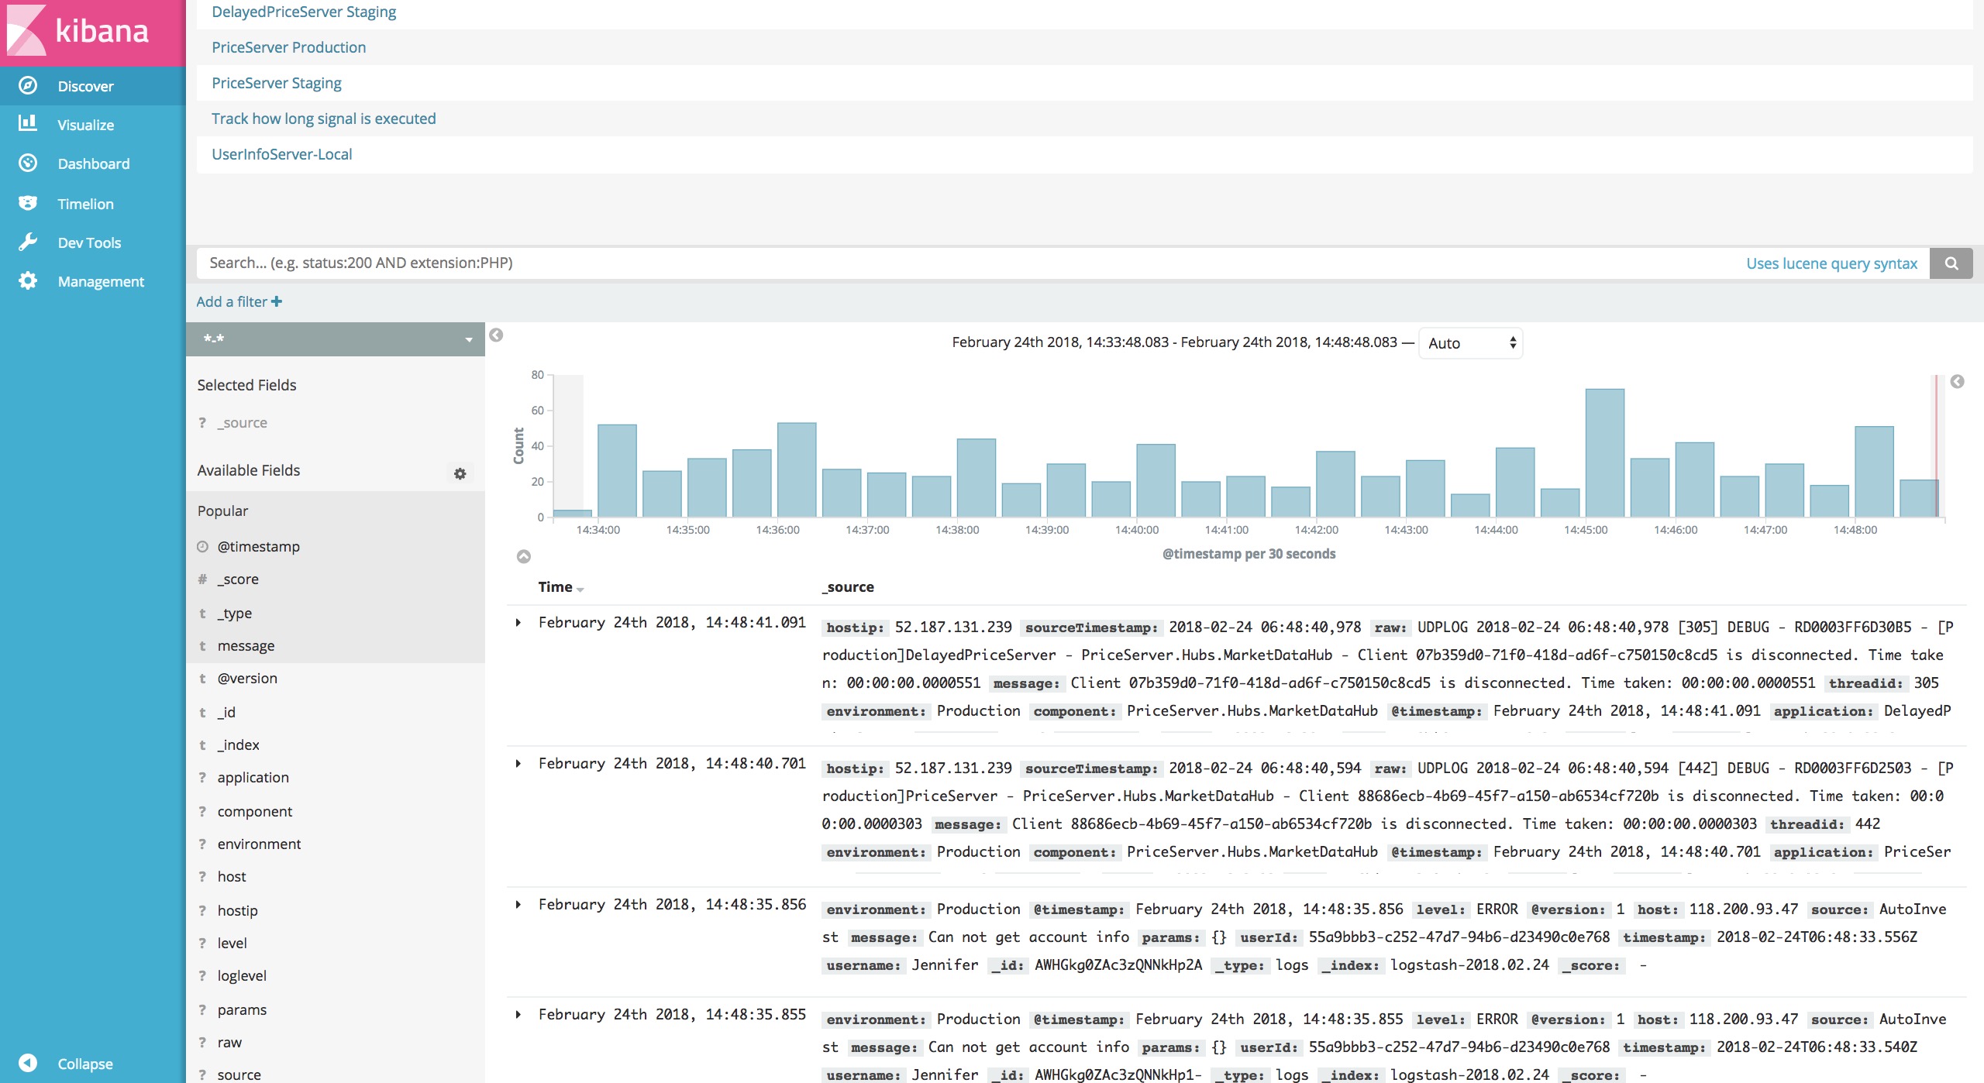Open Track how long signal is executed

[323, 119]
